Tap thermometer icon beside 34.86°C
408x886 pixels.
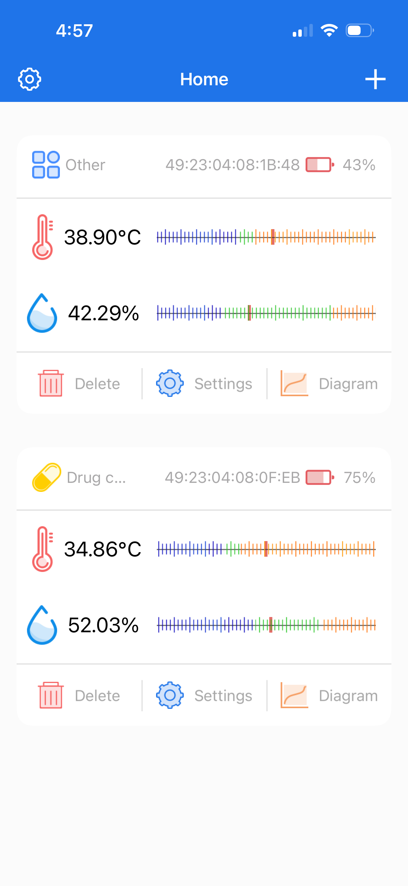(43, 549)
